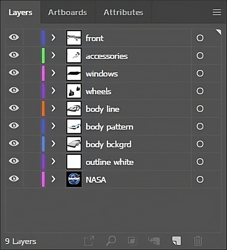Viewport: 227px width, 250px height.
Task: Switch to the Attributes tab
Action: (124, 12)
